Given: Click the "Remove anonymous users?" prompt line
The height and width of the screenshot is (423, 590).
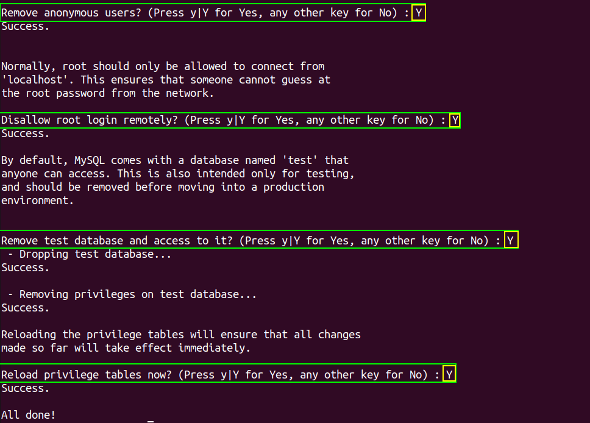Looking at the screenshot, I should [x=205, y=13].
